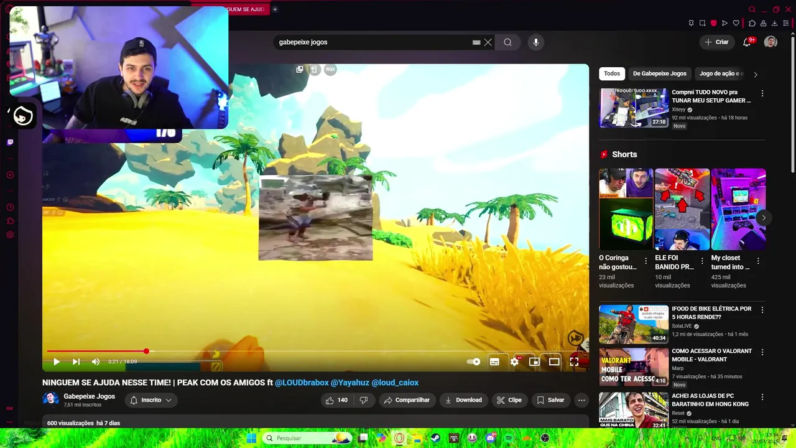Select Jogo de ação filter chip
This screenshot has height=448, width=796.
tap(721, 73)
